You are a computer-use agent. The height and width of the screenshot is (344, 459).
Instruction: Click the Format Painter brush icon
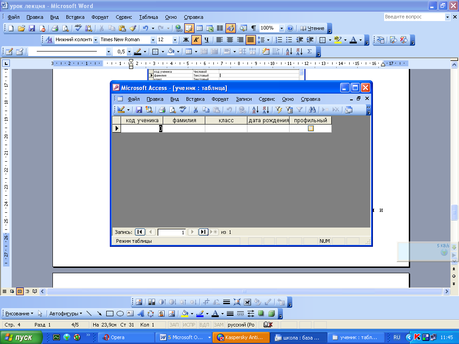pos(133,28)
